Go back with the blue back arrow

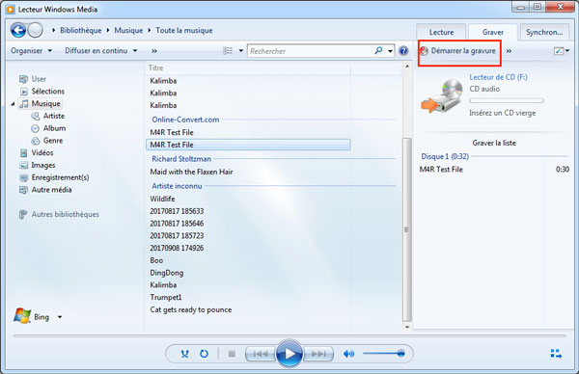[17, 30]
